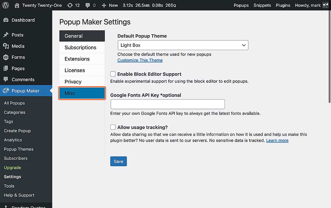Follow the Customize This Theme link
This screenshot has width=331, height=208.
[140, 60]
